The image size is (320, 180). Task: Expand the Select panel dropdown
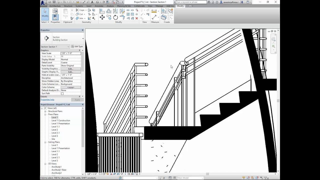click(x=45, y=22)
